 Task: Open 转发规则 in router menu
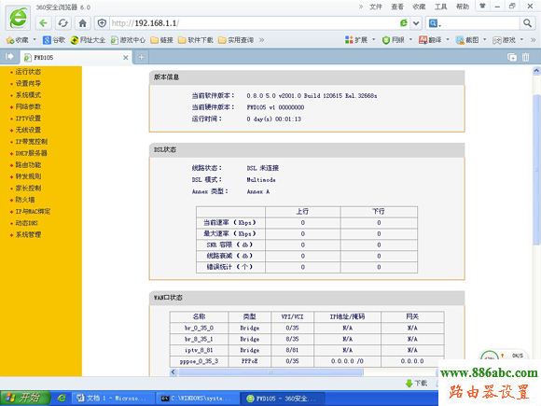click(x=28, y=176)
